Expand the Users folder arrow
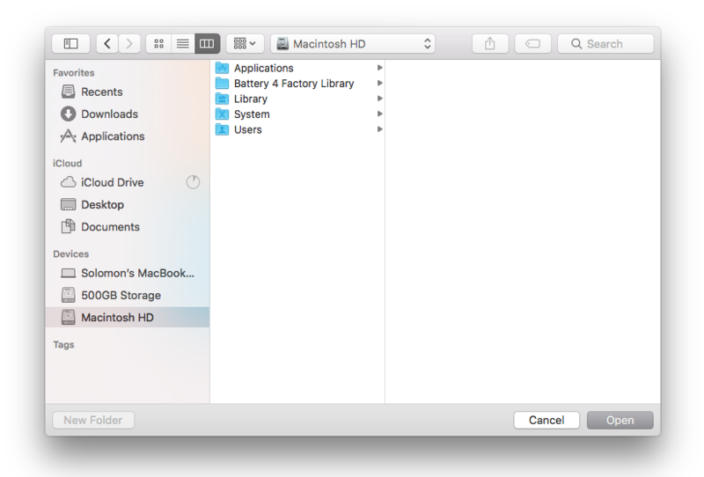 point(380,128)
